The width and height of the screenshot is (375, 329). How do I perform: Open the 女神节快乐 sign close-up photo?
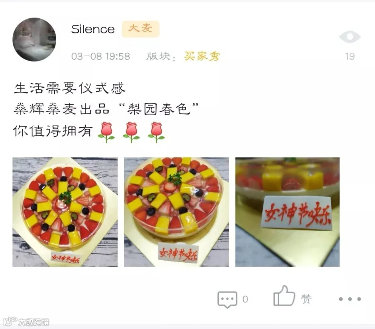coord(287,212)
